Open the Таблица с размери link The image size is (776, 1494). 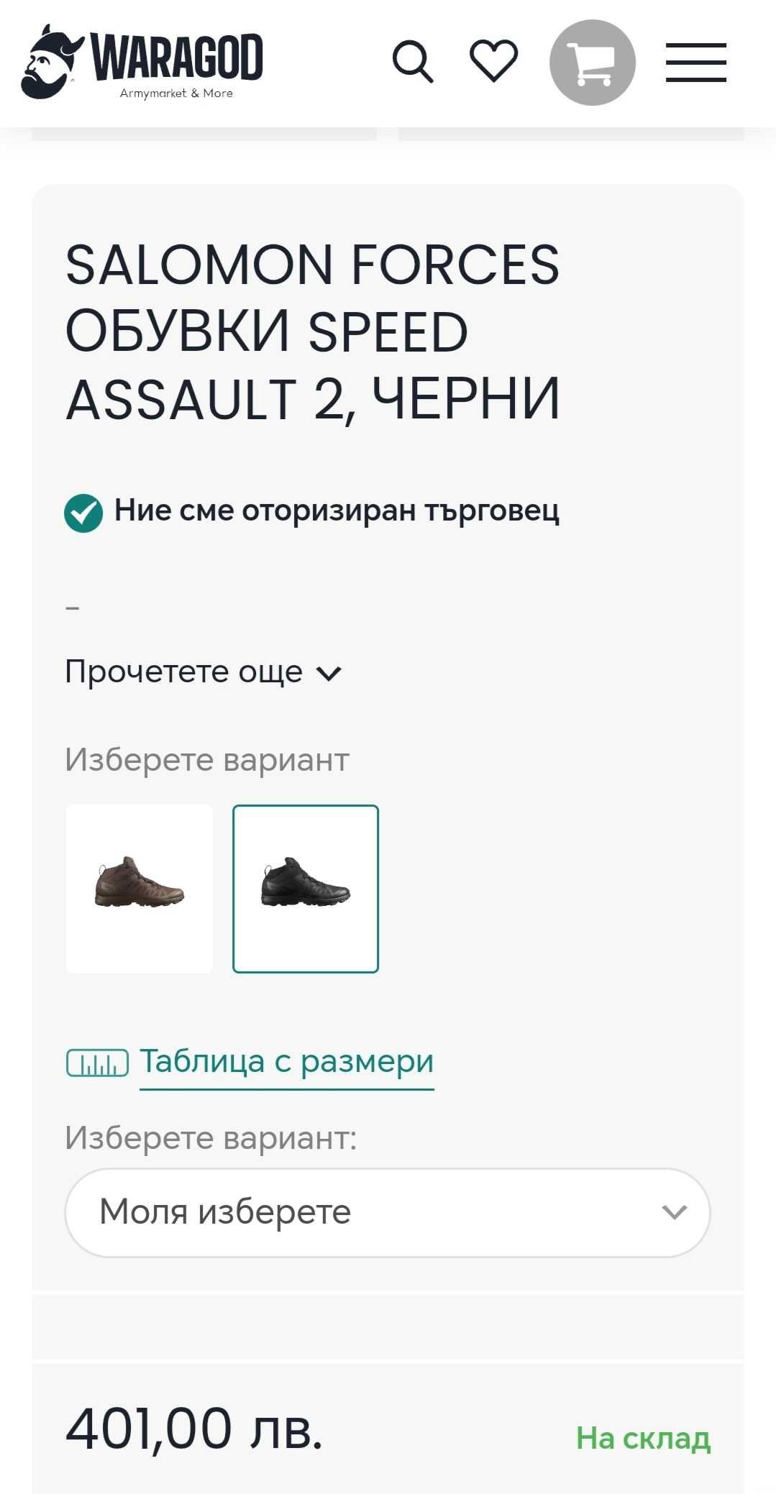(x=286, y=1062)
